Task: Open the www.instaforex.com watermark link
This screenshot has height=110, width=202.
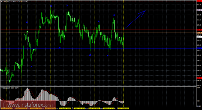Action: (x=28, y=105)
